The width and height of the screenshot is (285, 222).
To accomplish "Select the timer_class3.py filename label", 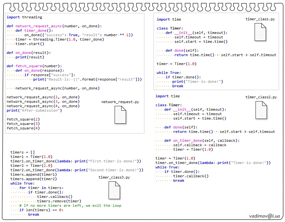I will [x=114, y=177].
